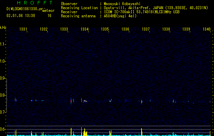The width and height of the screenshot is (214, 136).
Task: Select location text Ogata-vill. Akita-Pref. JAPAN
Action: 133,8
